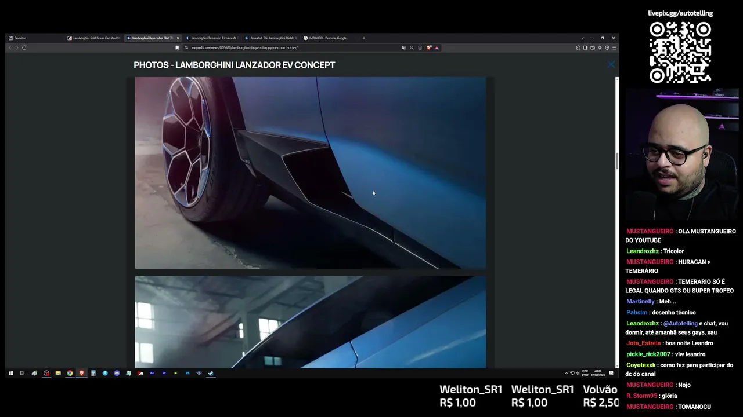Open the zoom magnifier in address bar
Image resolution: width=743 pixels, height=417 pixels.
click(412, 47)
